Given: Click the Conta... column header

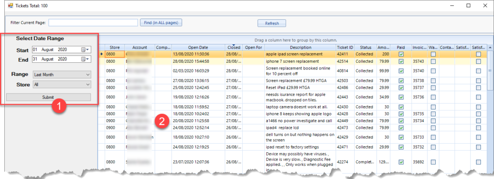Looking at the screenshot, I should [447, 47].
